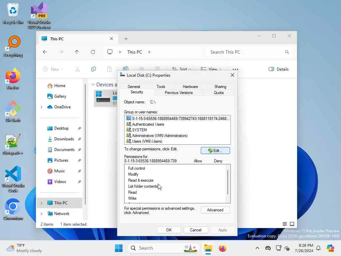Click the search magnifier in Explorer search box

coord(287,52)
